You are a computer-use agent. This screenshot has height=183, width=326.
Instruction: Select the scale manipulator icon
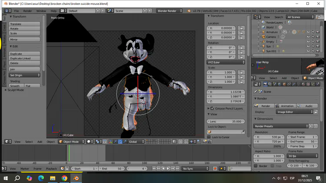tap(125, 142)
